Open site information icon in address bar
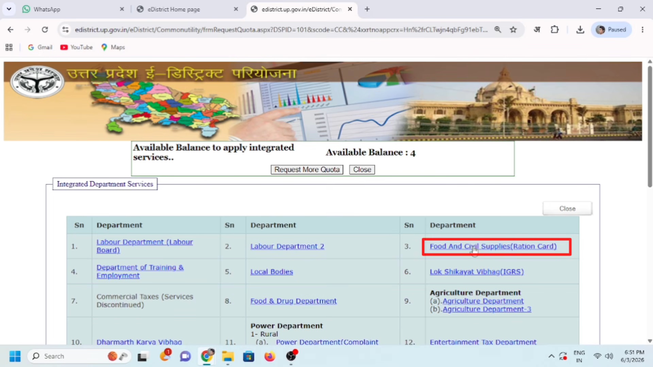This screenshot has width=653, height=367. pyautogui.click(x=65, y=30)
